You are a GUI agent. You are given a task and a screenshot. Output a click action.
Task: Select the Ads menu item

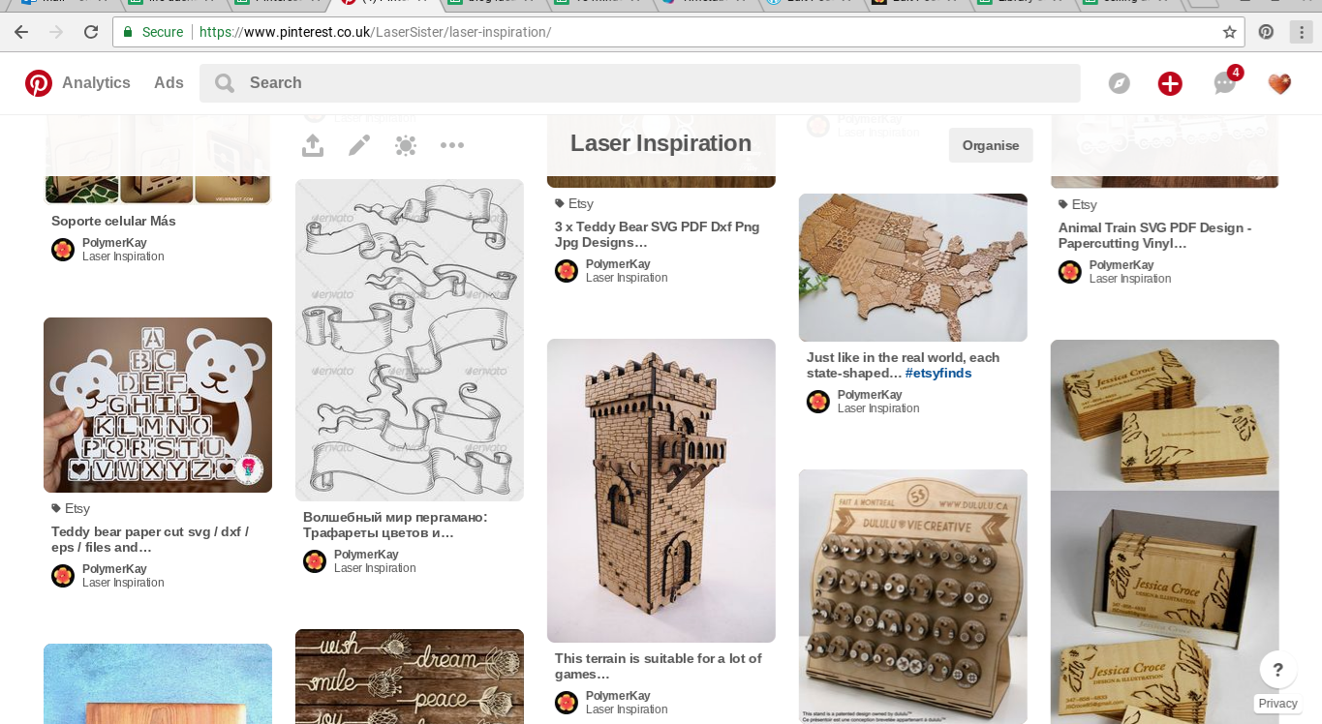(x=168, y=82)
